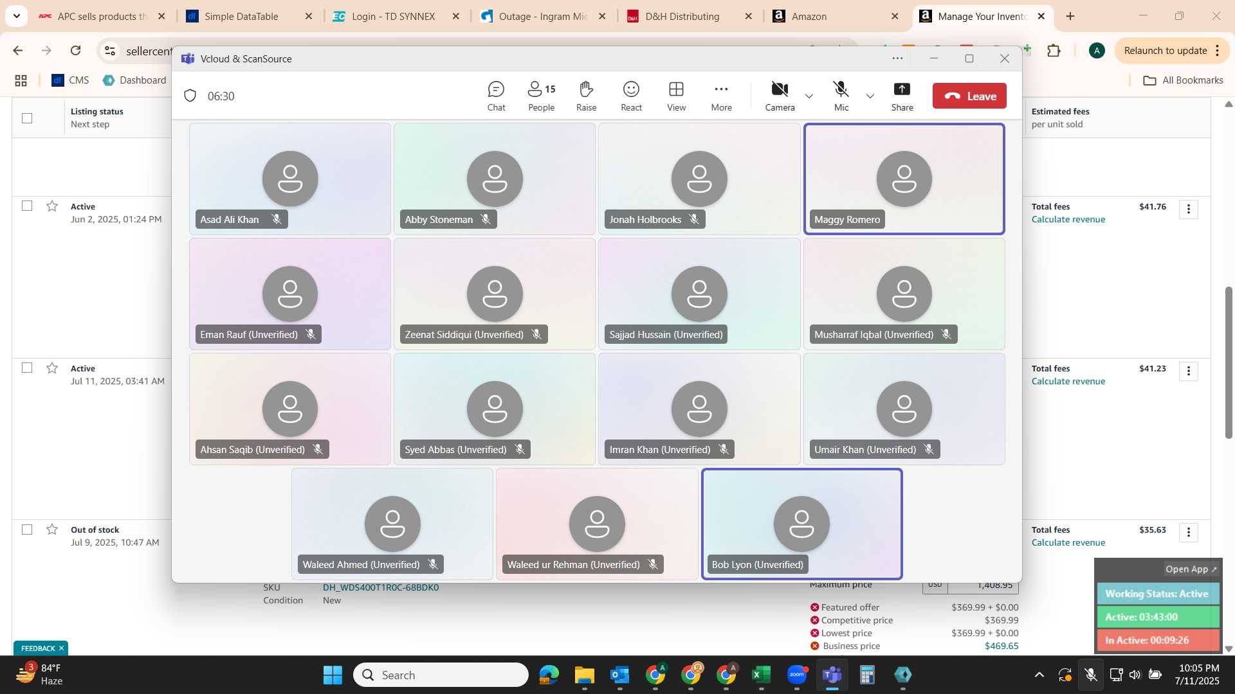Image resolution: width=1235 pixels, height=694 pixels.
Task: Reload the Seller Central page
Action: (75, 51)
